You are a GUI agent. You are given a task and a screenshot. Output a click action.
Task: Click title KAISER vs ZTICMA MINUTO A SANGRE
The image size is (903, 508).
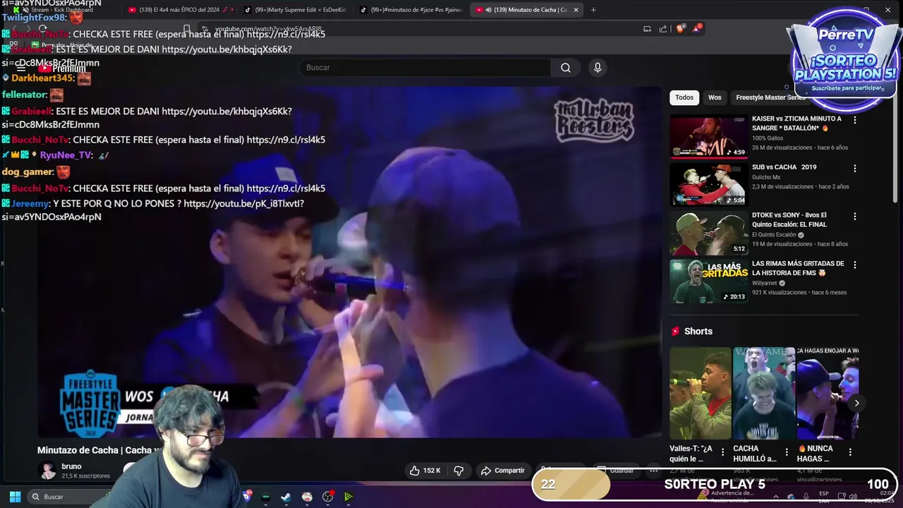pyautogui.click(x=796, y=123)
